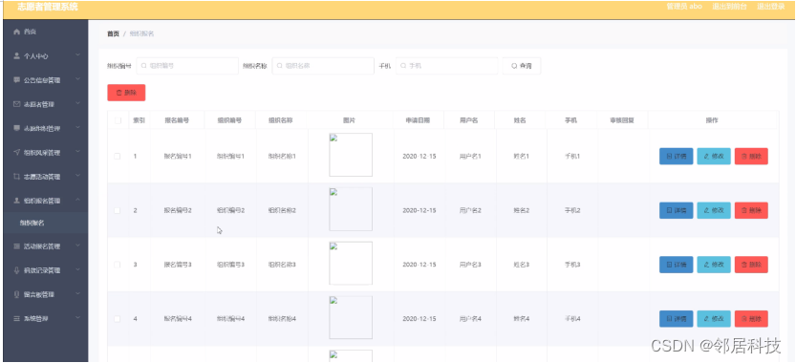
Task: Check the checkbox for row 报名编号3
Action: tap(118, 265)
